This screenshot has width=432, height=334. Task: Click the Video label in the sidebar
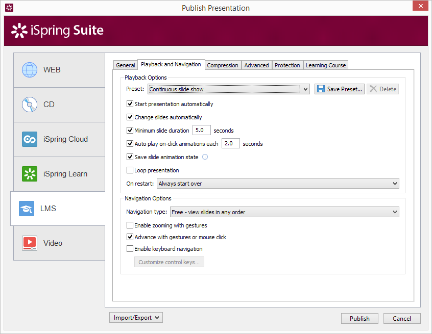(53, 243)
